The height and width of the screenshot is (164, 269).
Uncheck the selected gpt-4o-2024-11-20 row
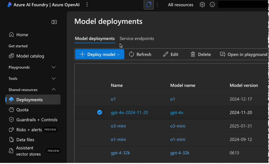pyautogui.click(x=100, y=112)
